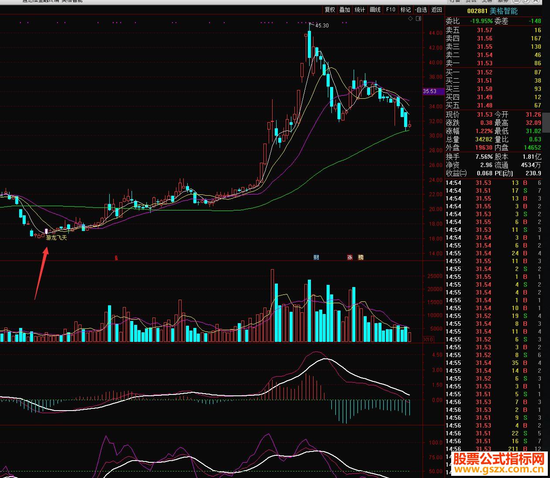Select tick row with 24 lots
550x478 pixels.
click(493, 253)
